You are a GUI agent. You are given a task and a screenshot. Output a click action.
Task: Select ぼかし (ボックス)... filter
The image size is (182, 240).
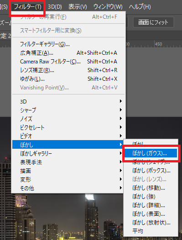point(151,171)
